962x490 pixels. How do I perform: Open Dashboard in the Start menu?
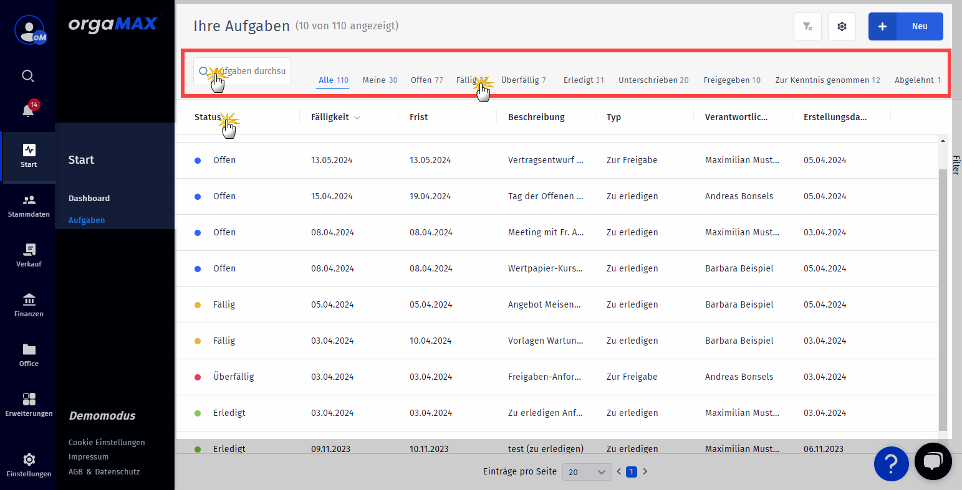[89, 199]
